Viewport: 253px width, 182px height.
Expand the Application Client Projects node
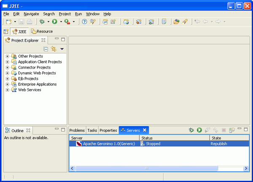pos(7,62)
